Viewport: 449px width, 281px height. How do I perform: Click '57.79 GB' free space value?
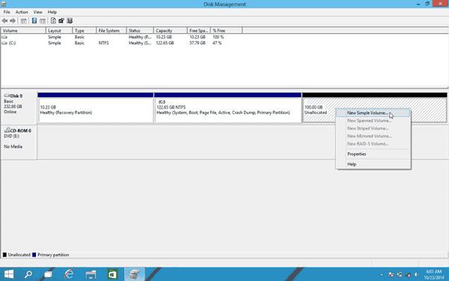(x=198, y=43)
